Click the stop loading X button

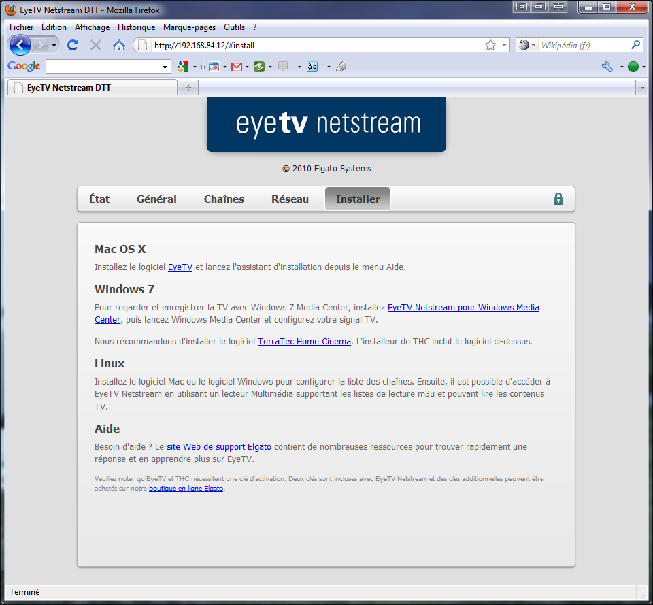coord(96,45)
